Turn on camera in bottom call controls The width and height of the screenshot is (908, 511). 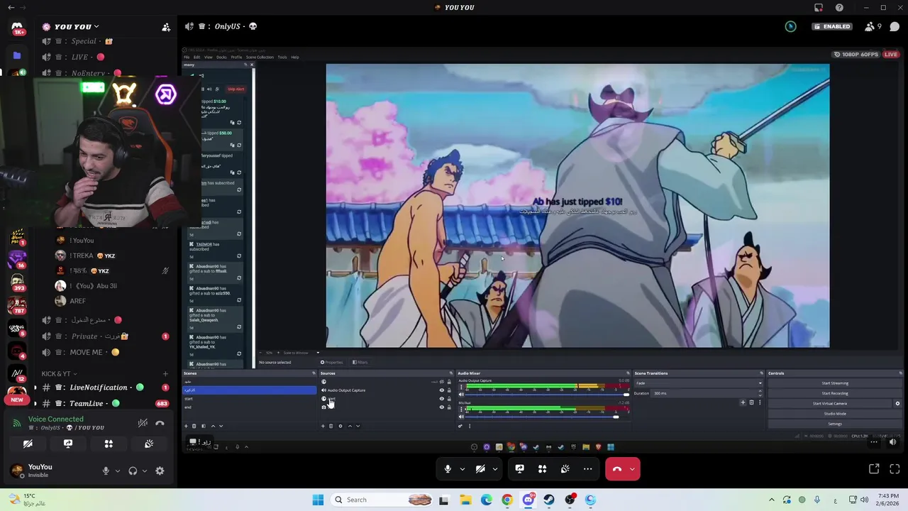[480, 468]
